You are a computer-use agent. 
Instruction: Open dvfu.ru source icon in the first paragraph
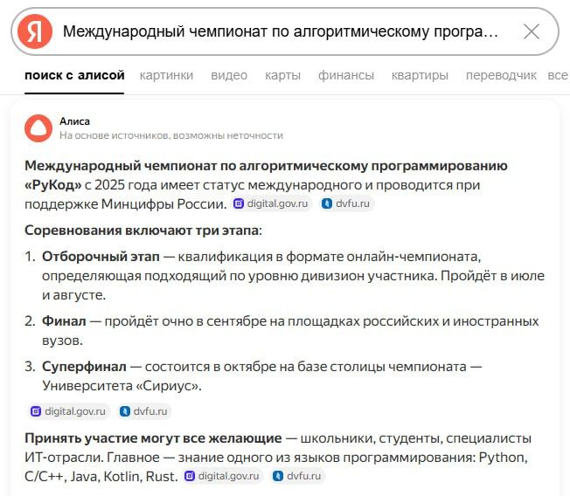click(x=327, y=203)
